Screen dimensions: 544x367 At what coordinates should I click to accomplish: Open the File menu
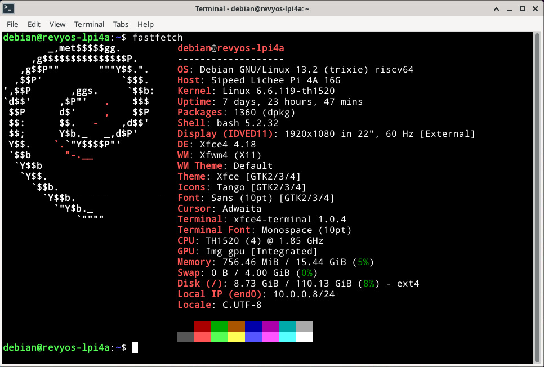(x=12, y=24)
